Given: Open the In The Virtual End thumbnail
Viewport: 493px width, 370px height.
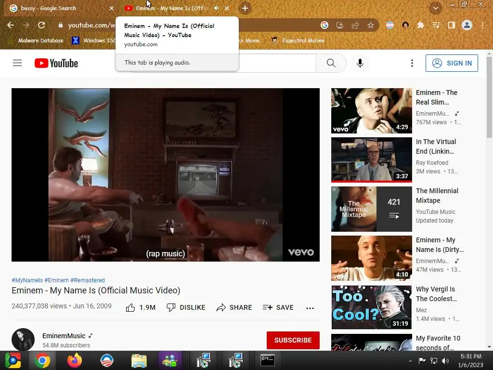Looking at the screenshot, I should pyautogui.click(x=371, y=160).
